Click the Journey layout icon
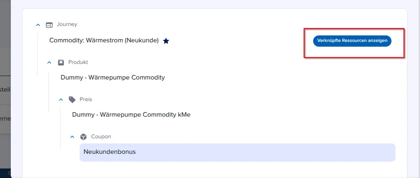Viewport: 420px width, 178px height. point(49,25)
